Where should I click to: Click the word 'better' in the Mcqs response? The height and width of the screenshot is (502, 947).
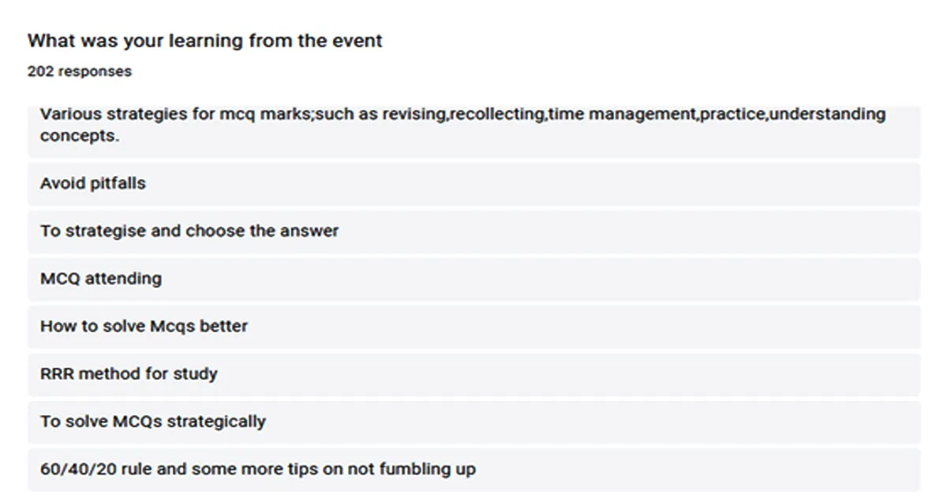[x=226, y=326]
